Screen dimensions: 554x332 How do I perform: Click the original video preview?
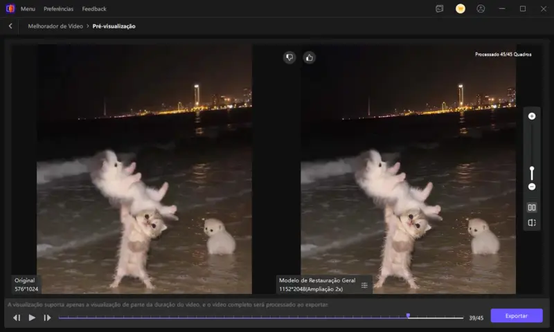click(144, 169)
